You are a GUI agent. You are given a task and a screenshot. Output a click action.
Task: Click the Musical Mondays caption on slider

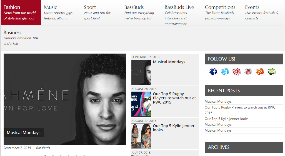pyautogui.click(x=24, y=133)
